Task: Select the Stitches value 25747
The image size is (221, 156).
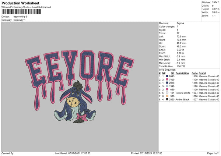Action: 215,3
